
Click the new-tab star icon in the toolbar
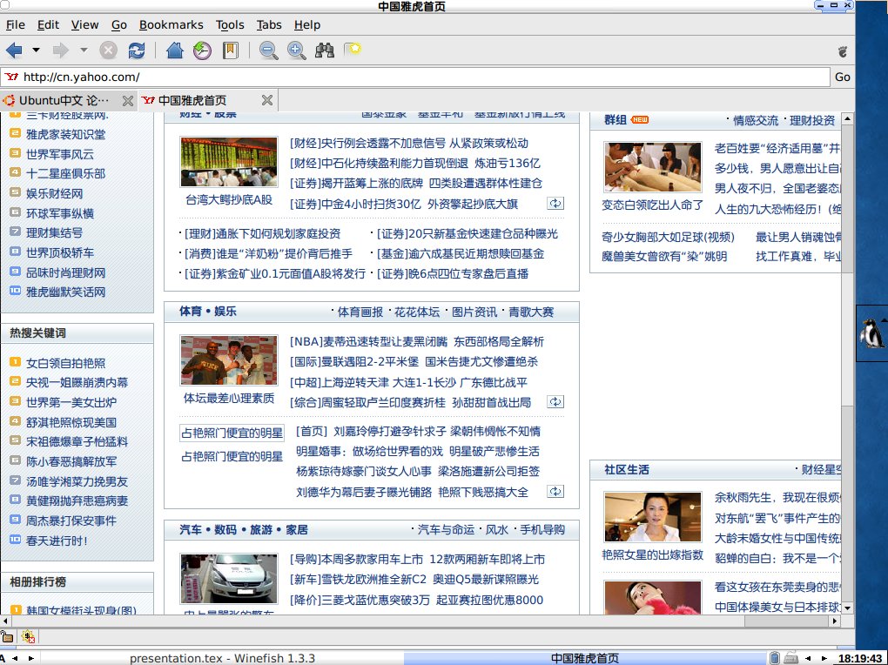point(353,50)
